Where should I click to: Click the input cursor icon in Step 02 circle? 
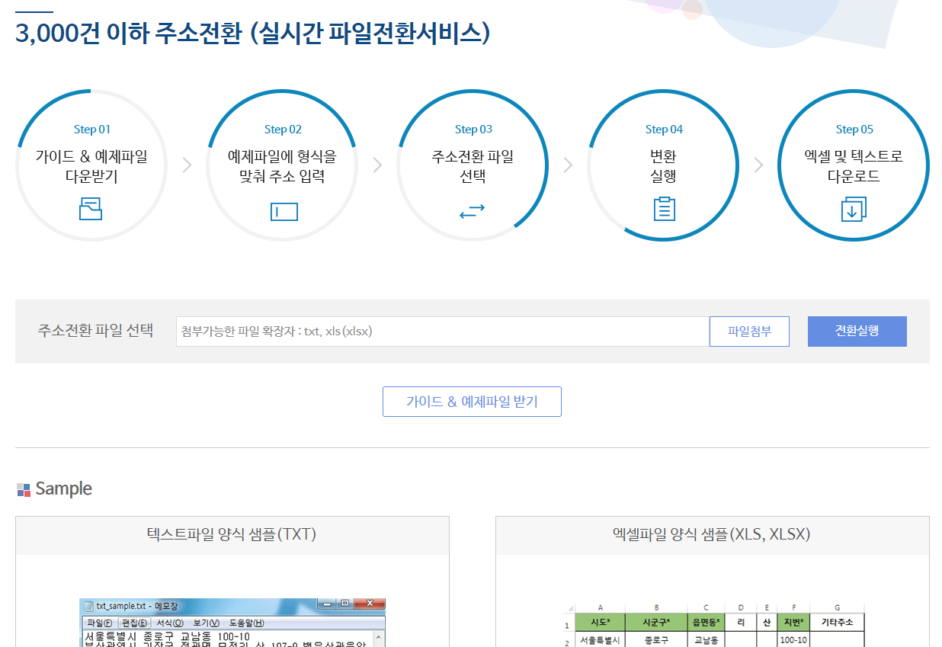(x=282, y=211)
